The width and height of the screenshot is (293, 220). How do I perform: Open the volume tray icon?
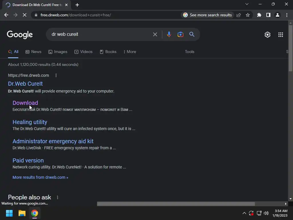pos(266,213)
